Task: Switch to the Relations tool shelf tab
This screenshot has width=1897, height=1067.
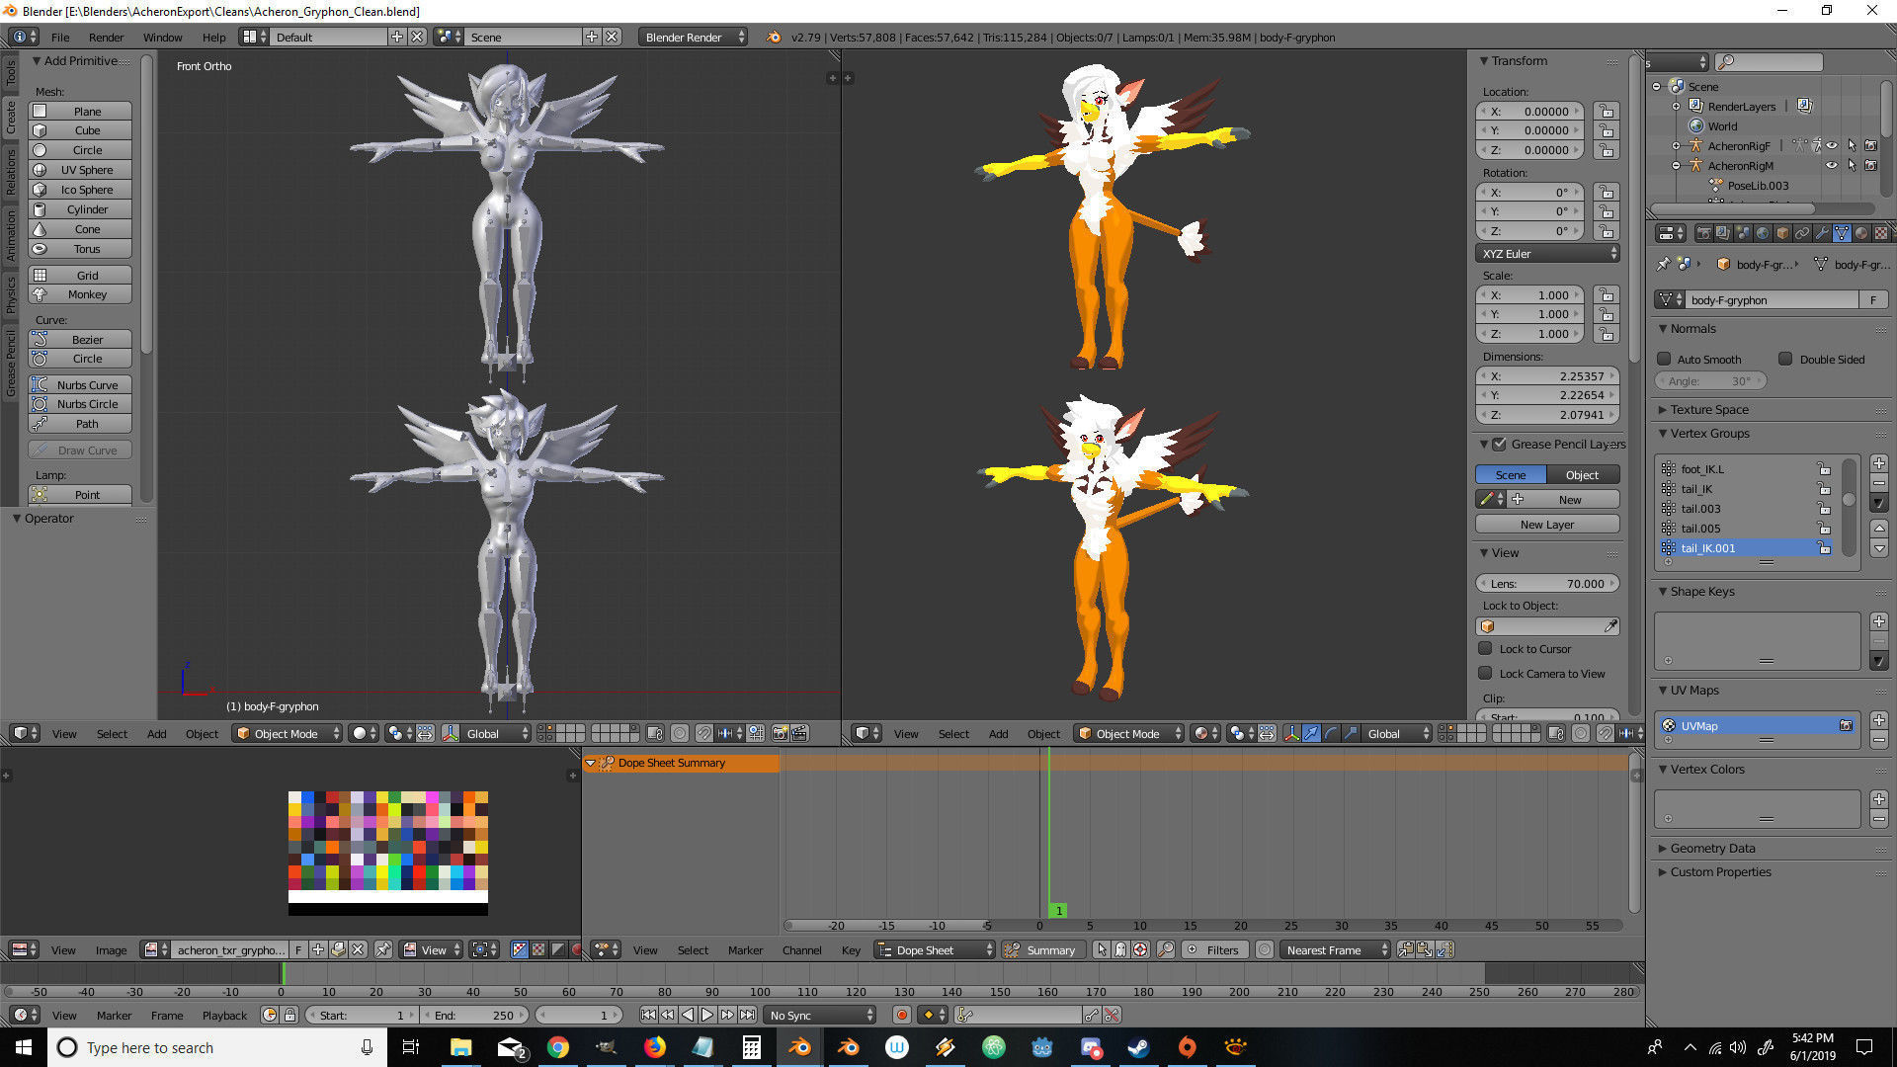Action: pos(11,172)
